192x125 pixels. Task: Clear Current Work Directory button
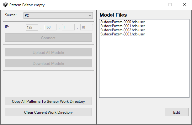[48, 112]
